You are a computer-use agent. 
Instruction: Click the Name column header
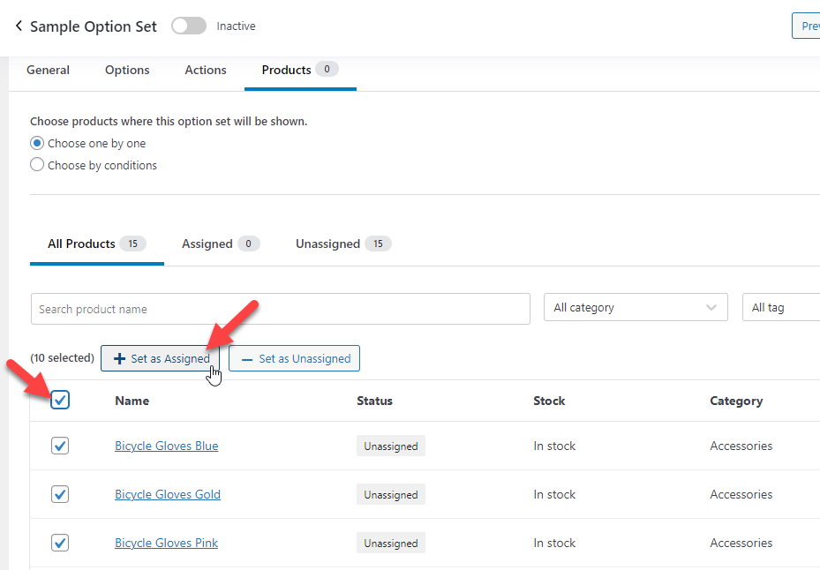tap(132, 401)
